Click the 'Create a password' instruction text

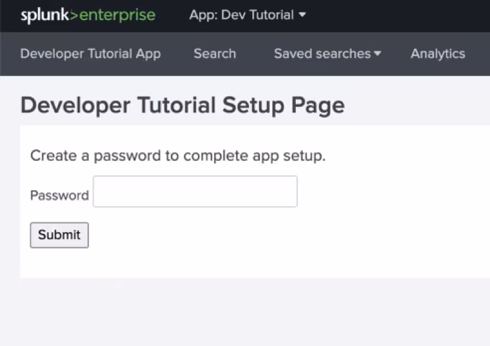(x=177, y=156)
